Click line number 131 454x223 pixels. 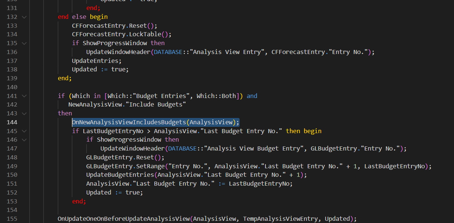(12, 7)
